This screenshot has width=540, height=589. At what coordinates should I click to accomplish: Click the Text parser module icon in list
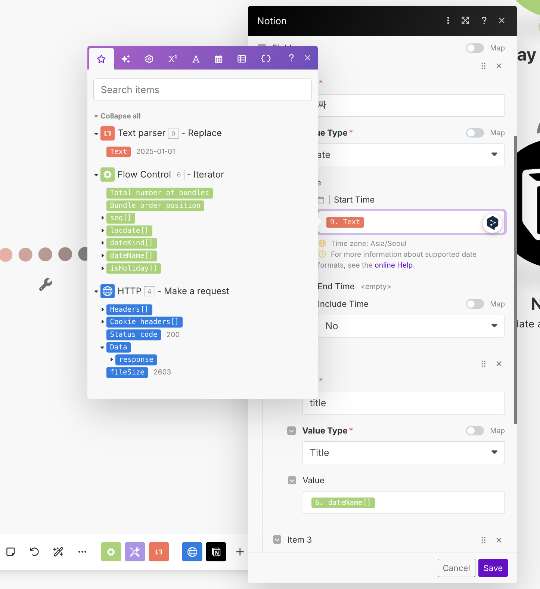(x=108, y=133)
